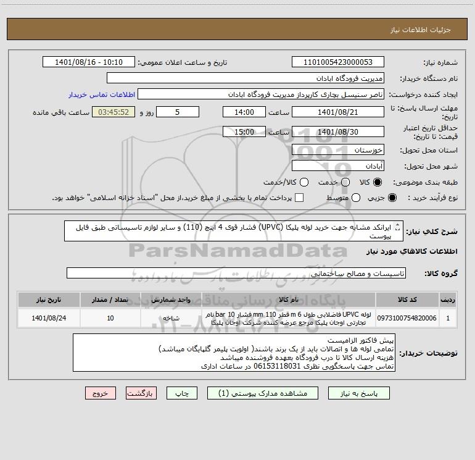Click the need number field 1101005423000053

click(x=338, y=62)
